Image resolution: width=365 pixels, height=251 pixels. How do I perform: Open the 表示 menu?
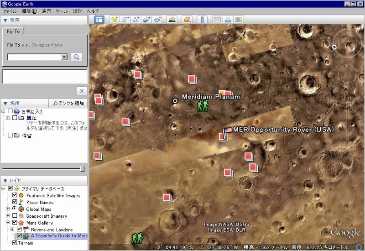pos(47,11)
